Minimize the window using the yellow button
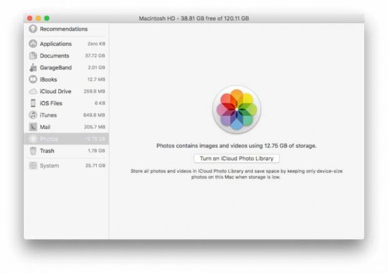388x273 pixels. (x=38, y=18)
